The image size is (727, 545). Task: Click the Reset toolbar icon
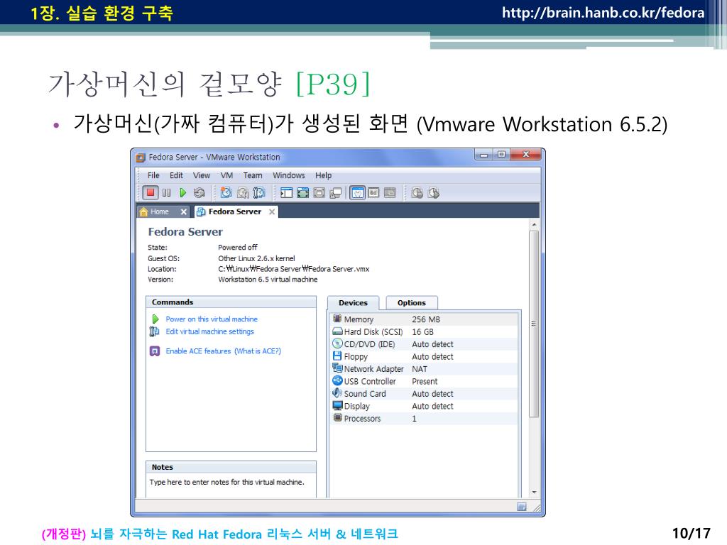tap(199, 192)
